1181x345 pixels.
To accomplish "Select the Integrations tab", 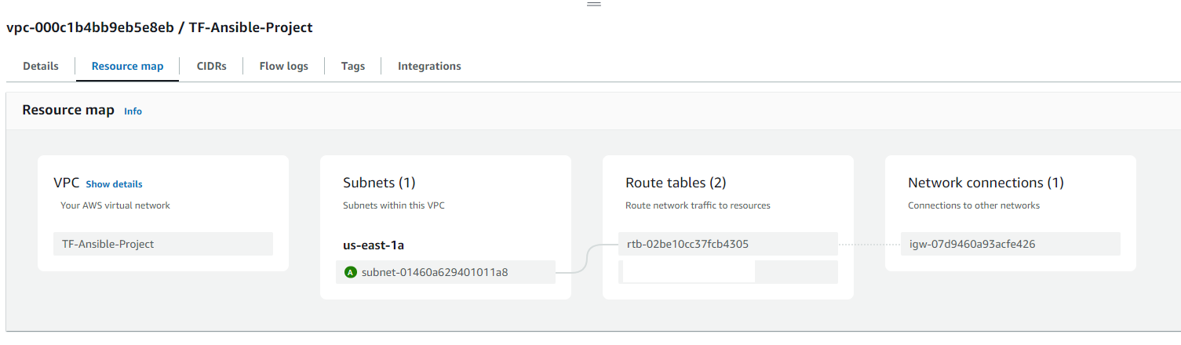I will 429,66.
